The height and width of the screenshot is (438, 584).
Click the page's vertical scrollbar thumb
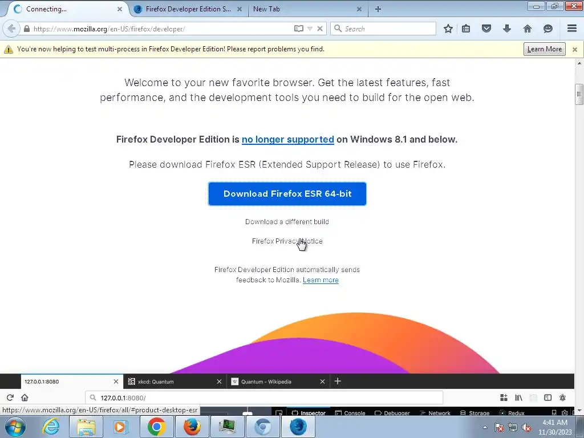pos(579,94)
